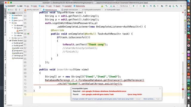Click the override gutter icon on line 58
This screenshot has height=107, width=191.
point(28,34)
